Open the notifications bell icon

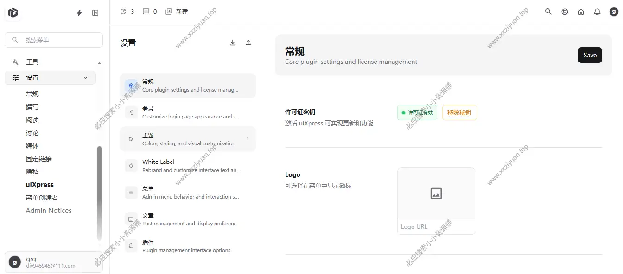597,12
